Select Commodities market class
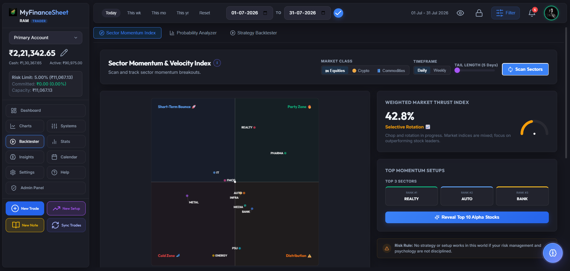The image size is (570, 271). (391, 71)
